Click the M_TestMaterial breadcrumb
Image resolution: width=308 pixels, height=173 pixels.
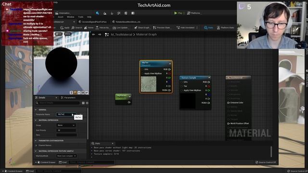[x=121, y=35]
